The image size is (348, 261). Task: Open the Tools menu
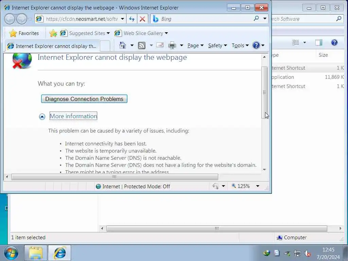pyautogui.click(x=240, y=46)
